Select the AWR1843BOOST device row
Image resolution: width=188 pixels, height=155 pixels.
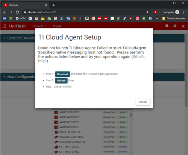[91, 127]
